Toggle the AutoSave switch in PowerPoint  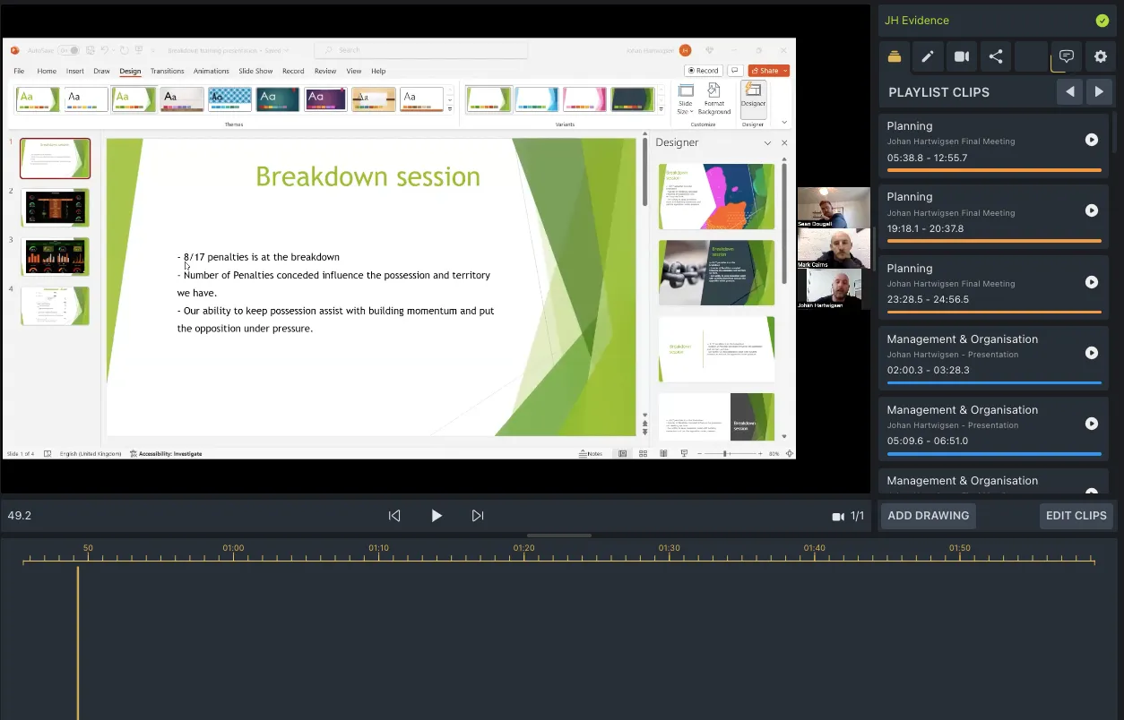(68, 50)
